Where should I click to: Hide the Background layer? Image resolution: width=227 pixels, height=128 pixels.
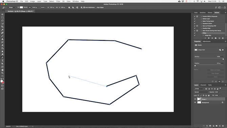pyautogui.click(x=195, y=103)
